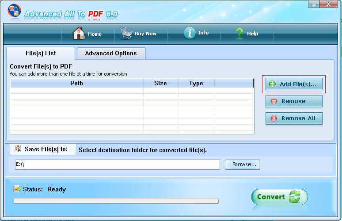Click the green refresh arrows on Convert
The image size is (342, 221).
pos(295,197)
